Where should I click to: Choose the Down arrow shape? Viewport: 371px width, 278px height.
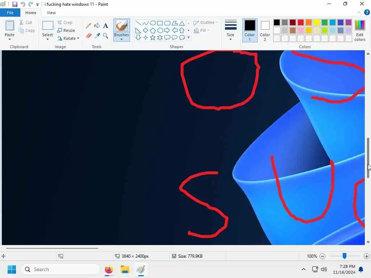138,38
